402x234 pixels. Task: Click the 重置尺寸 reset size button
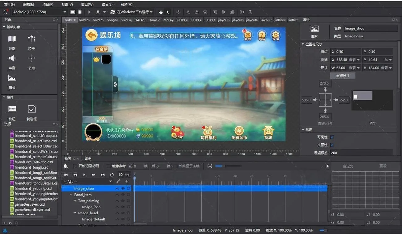pos(343,76)
